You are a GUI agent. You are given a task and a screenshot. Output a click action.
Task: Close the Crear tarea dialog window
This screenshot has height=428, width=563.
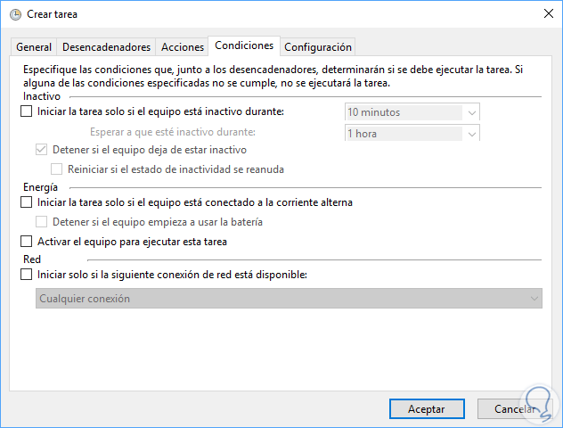544,14
